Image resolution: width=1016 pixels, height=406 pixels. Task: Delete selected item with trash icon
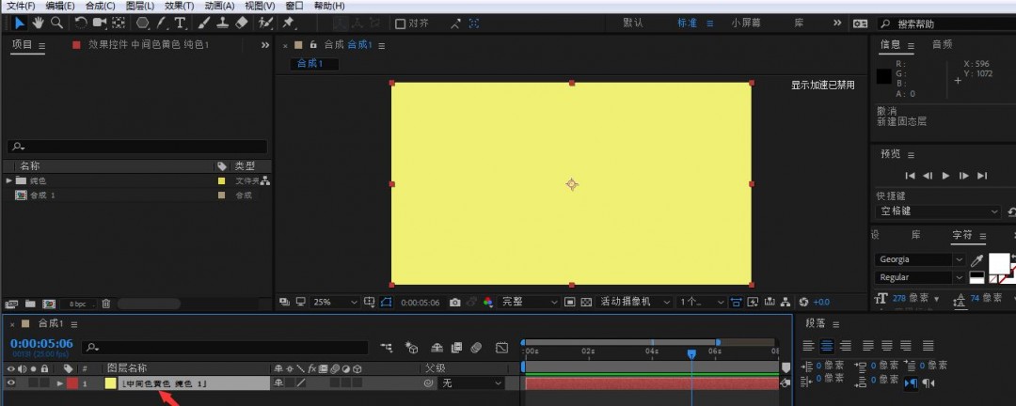tap(106, 304)
